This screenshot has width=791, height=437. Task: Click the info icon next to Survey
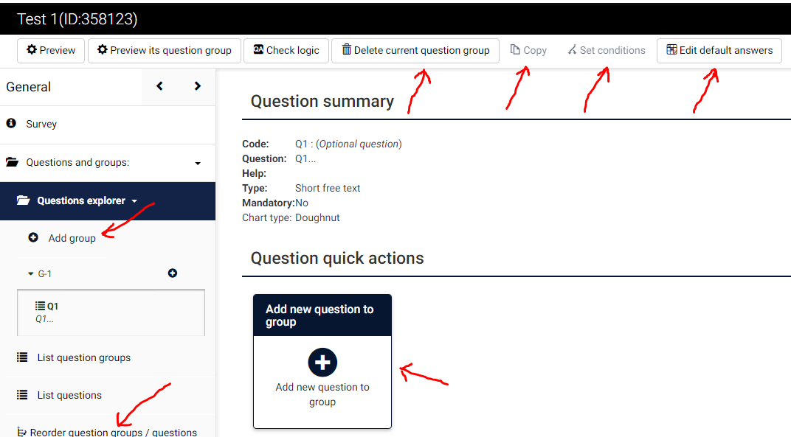click(x=11, y=124)
